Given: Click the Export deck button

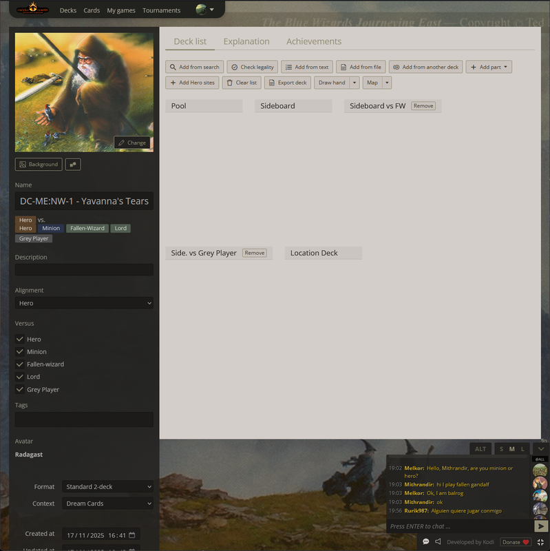Looking at the screenshot, I should [x=288, y=83].
